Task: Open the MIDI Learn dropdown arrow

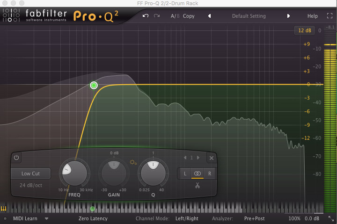Action: point(46,219)
